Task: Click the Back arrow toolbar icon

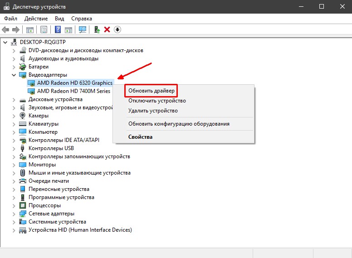Action: pyautogui.click(x=5, y=29)
